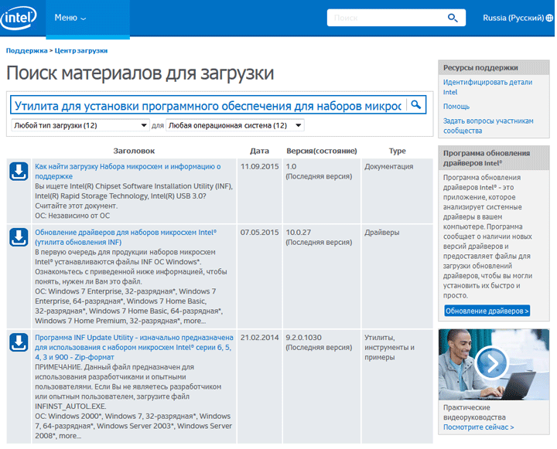Open the Посмотрите сейчас > link
The image size is (557, 449).
(x=478, y=427)
